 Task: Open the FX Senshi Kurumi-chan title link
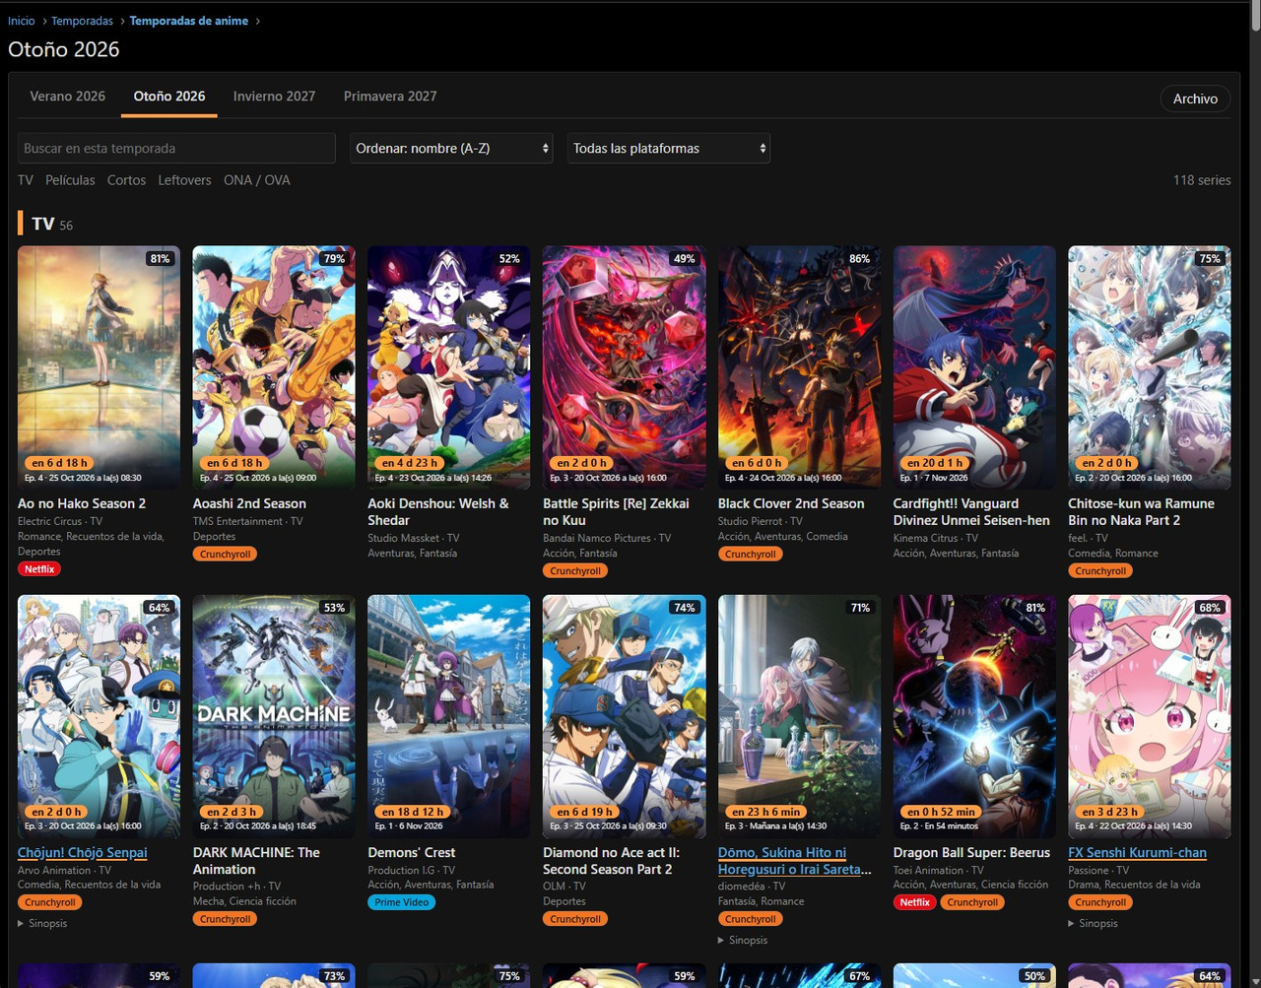[x=1137, y=853]
